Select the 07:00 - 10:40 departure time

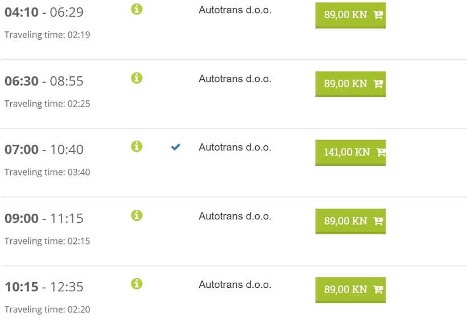44,150
